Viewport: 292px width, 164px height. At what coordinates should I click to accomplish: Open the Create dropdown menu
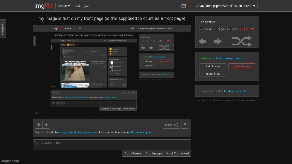64,6
